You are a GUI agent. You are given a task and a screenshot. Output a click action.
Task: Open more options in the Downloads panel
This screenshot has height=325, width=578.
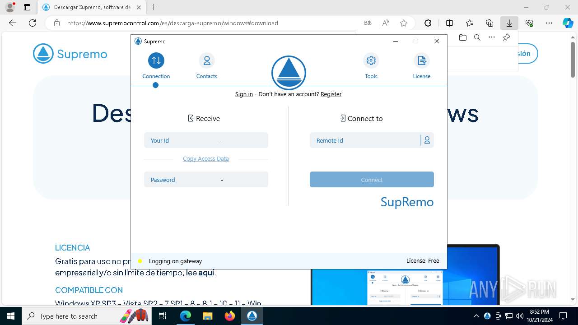492,37
